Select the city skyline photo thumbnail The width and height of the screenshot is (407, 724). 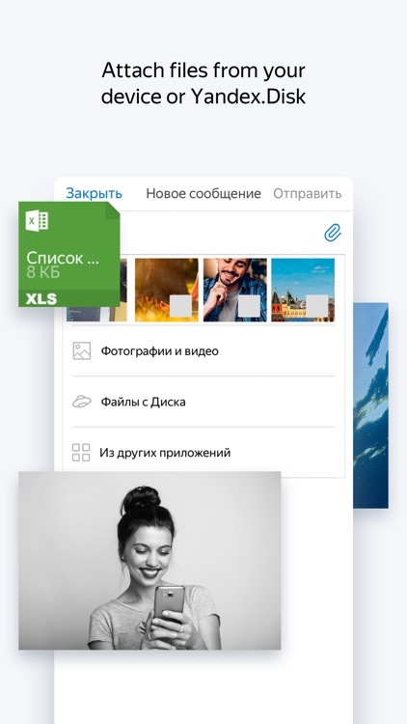(x=303, y=290)
